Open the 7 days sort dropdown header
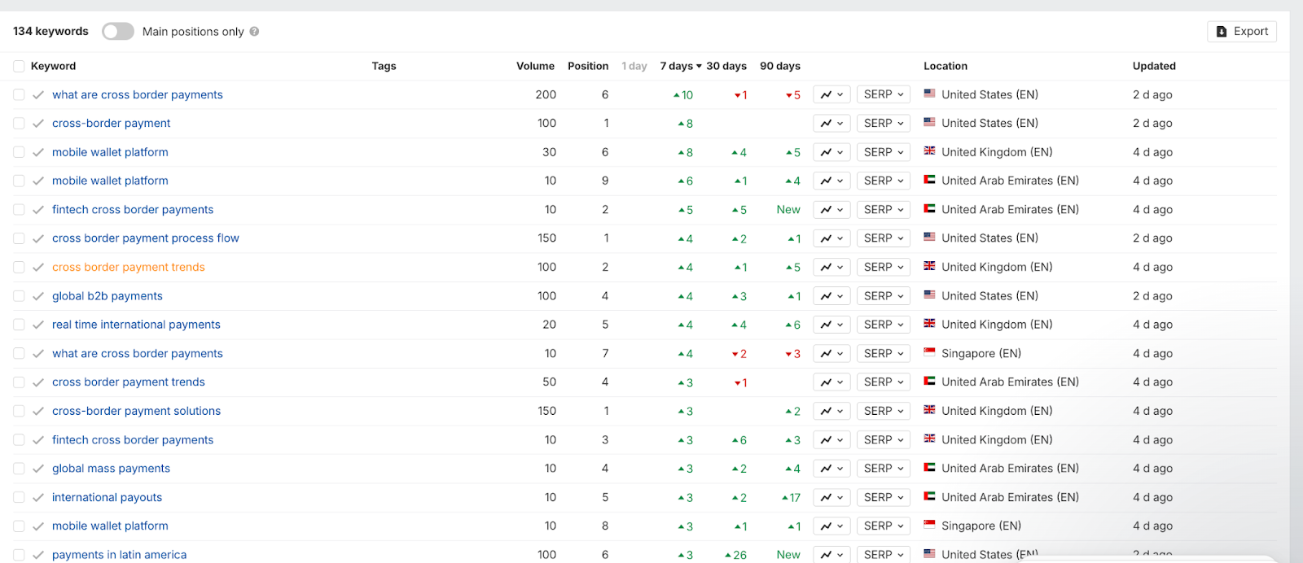This screenshot has width=1303, height=563. [681, 66]
